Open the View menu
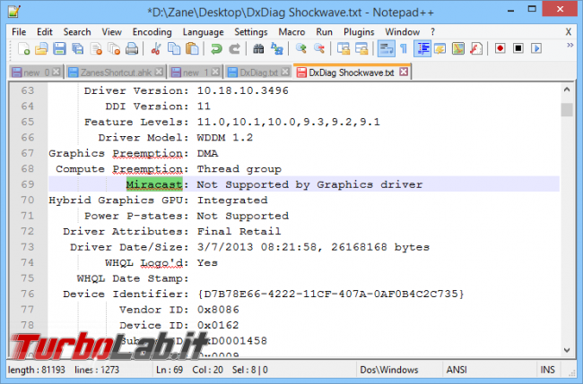This screenshot has height=384, width=583. click(111, 32)
